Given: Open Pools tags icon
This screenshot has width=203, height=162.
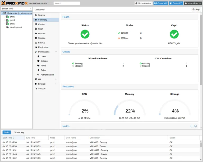Looking at the screenshot, I should point(38,66).
